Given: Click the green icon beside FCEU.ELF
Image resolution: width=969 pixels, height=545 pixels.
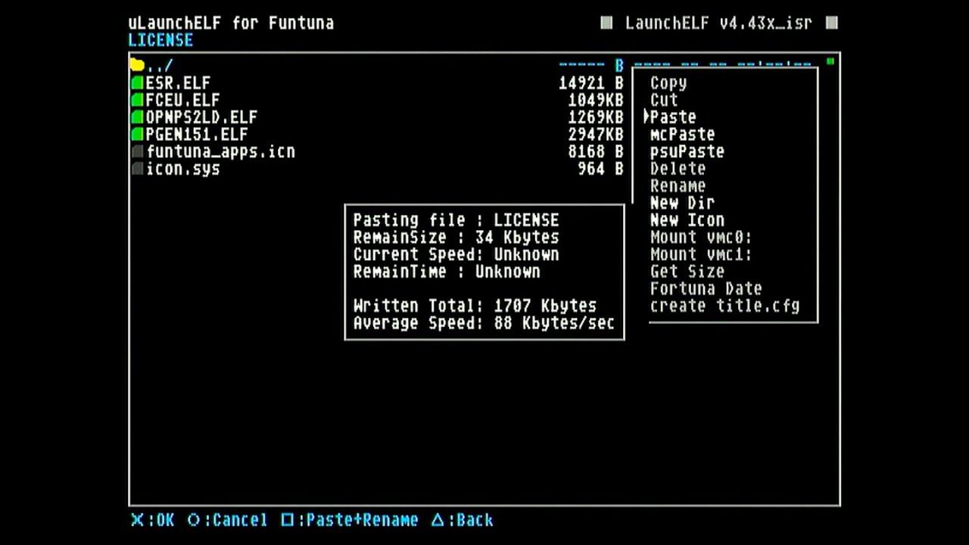Looking at the screenshot, I should pos(137,100).
